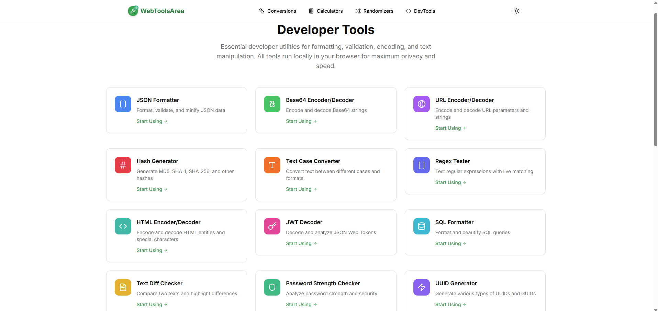Click the Developer Tools heading

pyautogui.click(x=326, y=30)
